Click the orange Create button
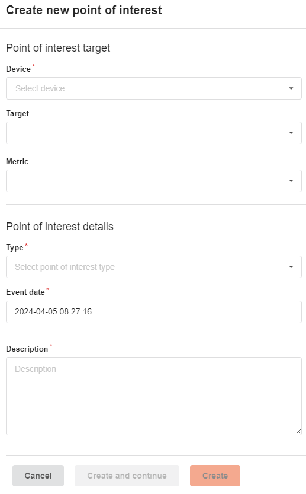The height and width of the screenshot is (494, 306). click(x=215, y=476)
